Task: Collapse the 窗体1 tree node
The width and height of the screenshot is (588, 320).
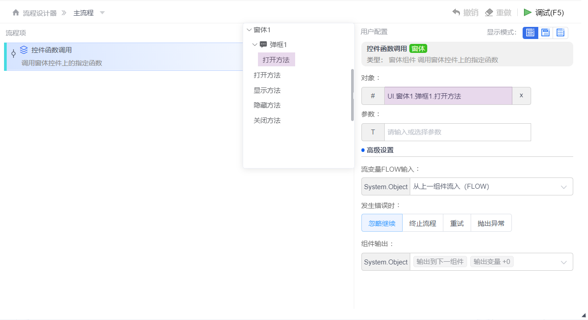Action: (249, 30)
